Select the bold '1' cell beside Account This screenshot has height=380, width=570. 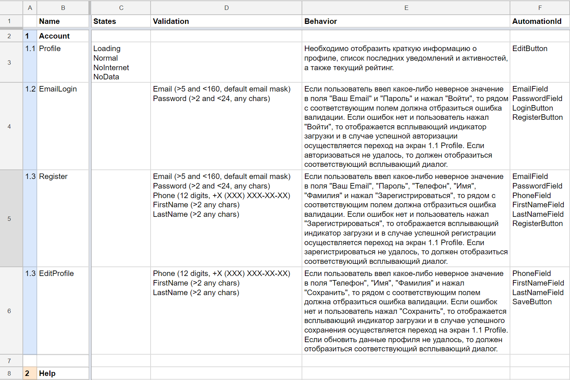(x=30, y=36)
